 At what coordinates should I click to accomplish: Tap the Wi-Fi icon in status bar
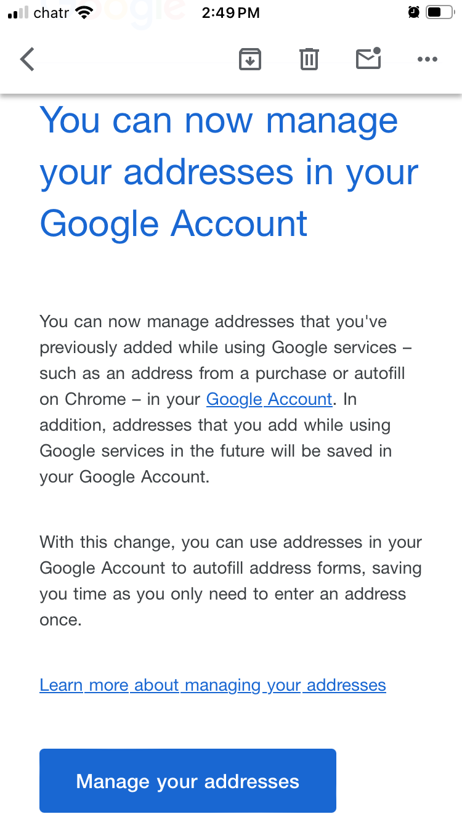85,12
